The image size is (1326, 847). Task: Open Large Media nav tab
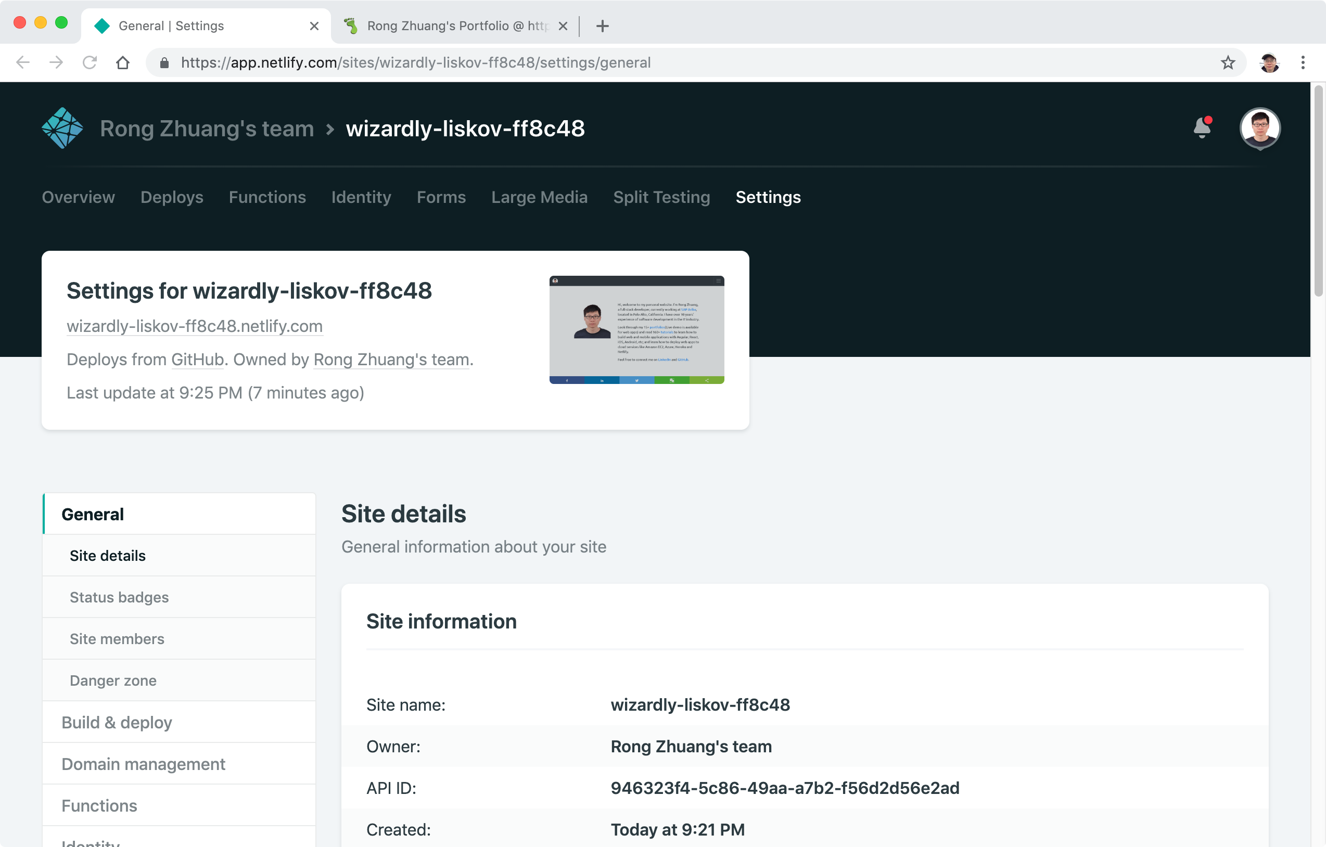pos(539,197)
